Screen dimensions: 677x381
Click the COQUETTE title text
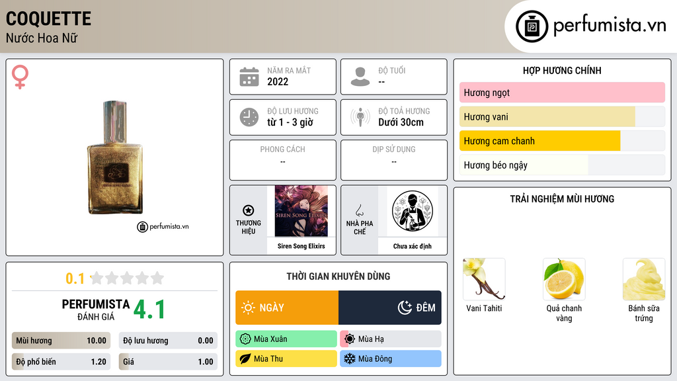coord(48,19)
